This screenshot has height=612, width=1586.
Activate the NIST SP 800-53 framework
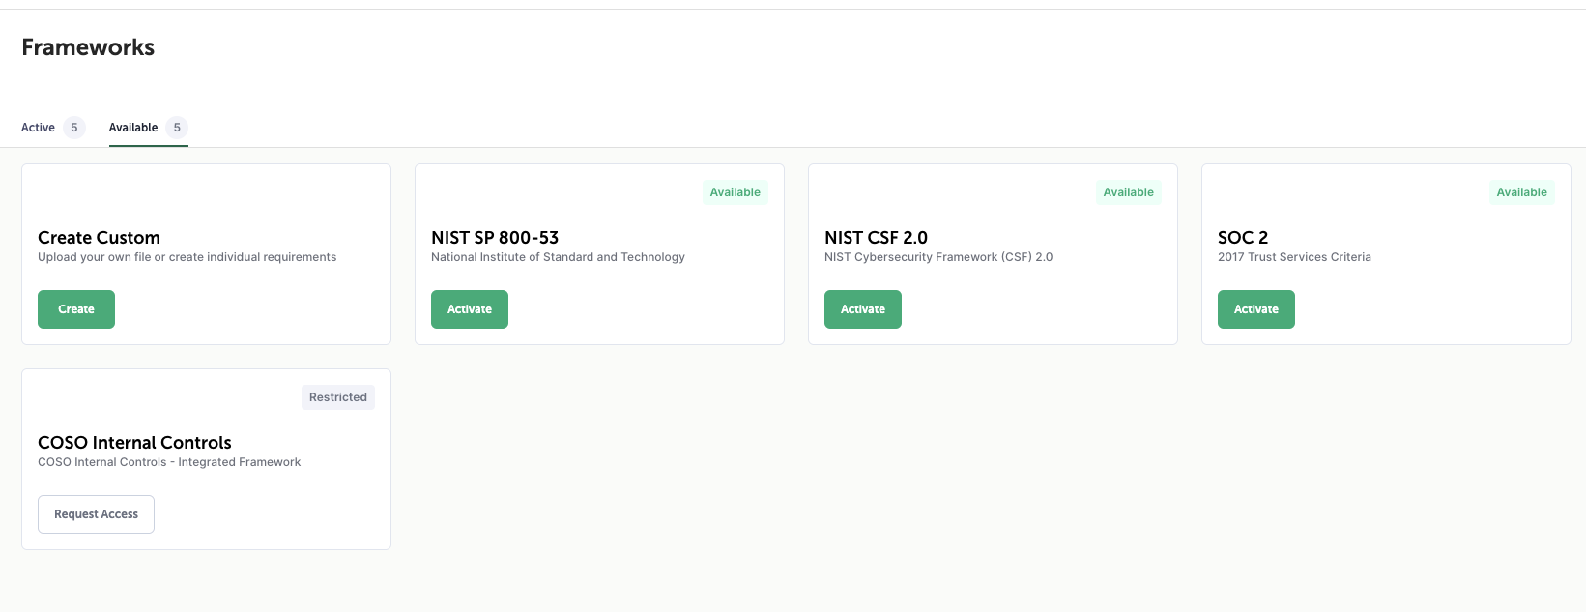pos(470,309)
